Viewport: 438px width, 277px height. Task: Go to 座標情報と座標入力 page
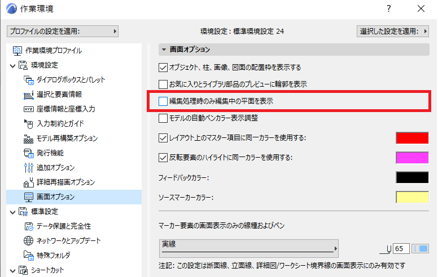[x=66, y=109]
